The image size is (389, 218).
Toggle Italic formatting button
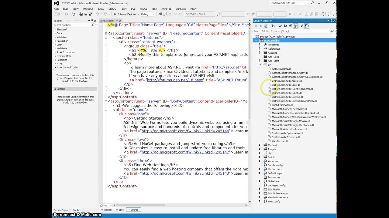[x=295, y=14]
